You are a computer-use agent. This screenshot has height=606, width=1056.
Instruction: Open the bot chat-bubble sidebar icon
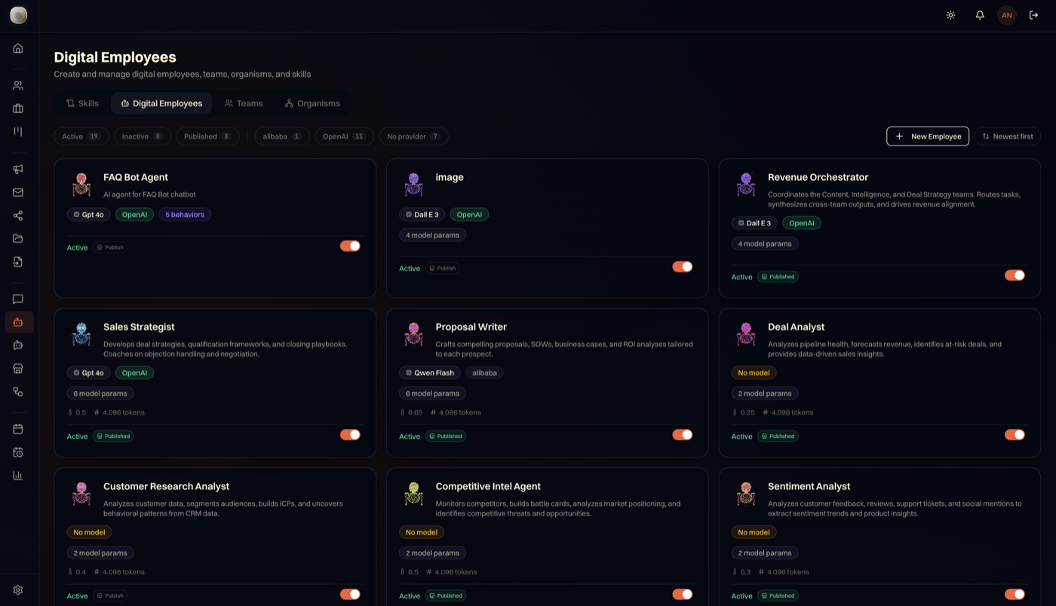[x=18, y=345]
